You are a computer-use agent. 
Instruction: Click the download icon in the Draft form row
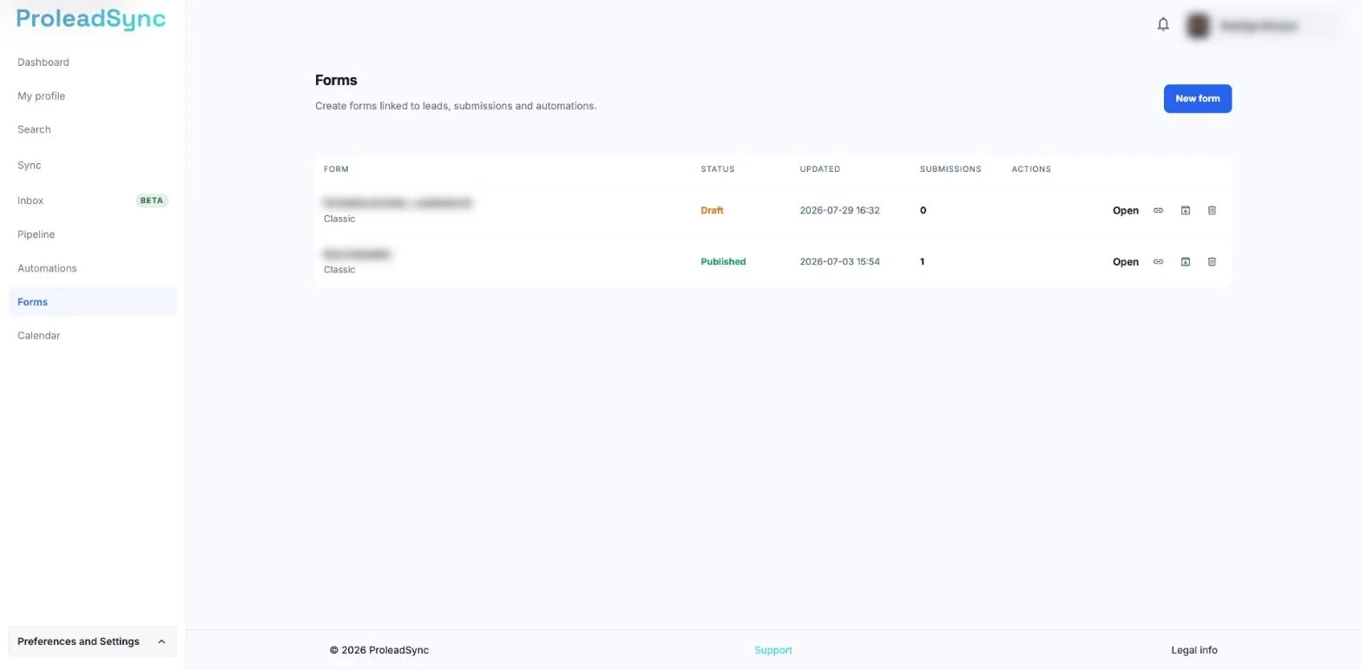[x=1185, y=211]
